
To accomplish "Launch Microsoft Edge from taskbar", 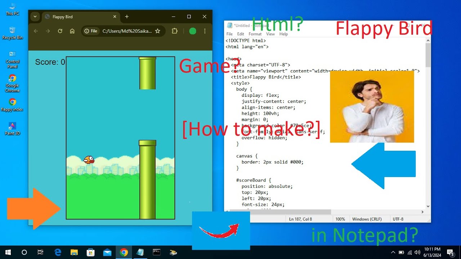I will tap(58, 252).
